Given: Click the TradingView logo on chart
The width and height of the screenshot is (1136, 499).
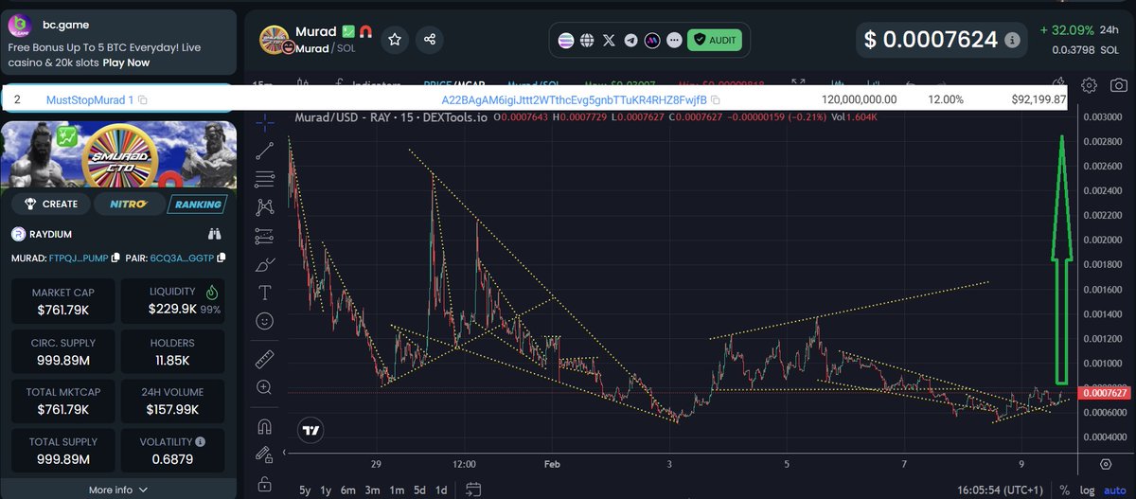Looking at the screenshot, I should pyautogui.click(x=309, y=429).
